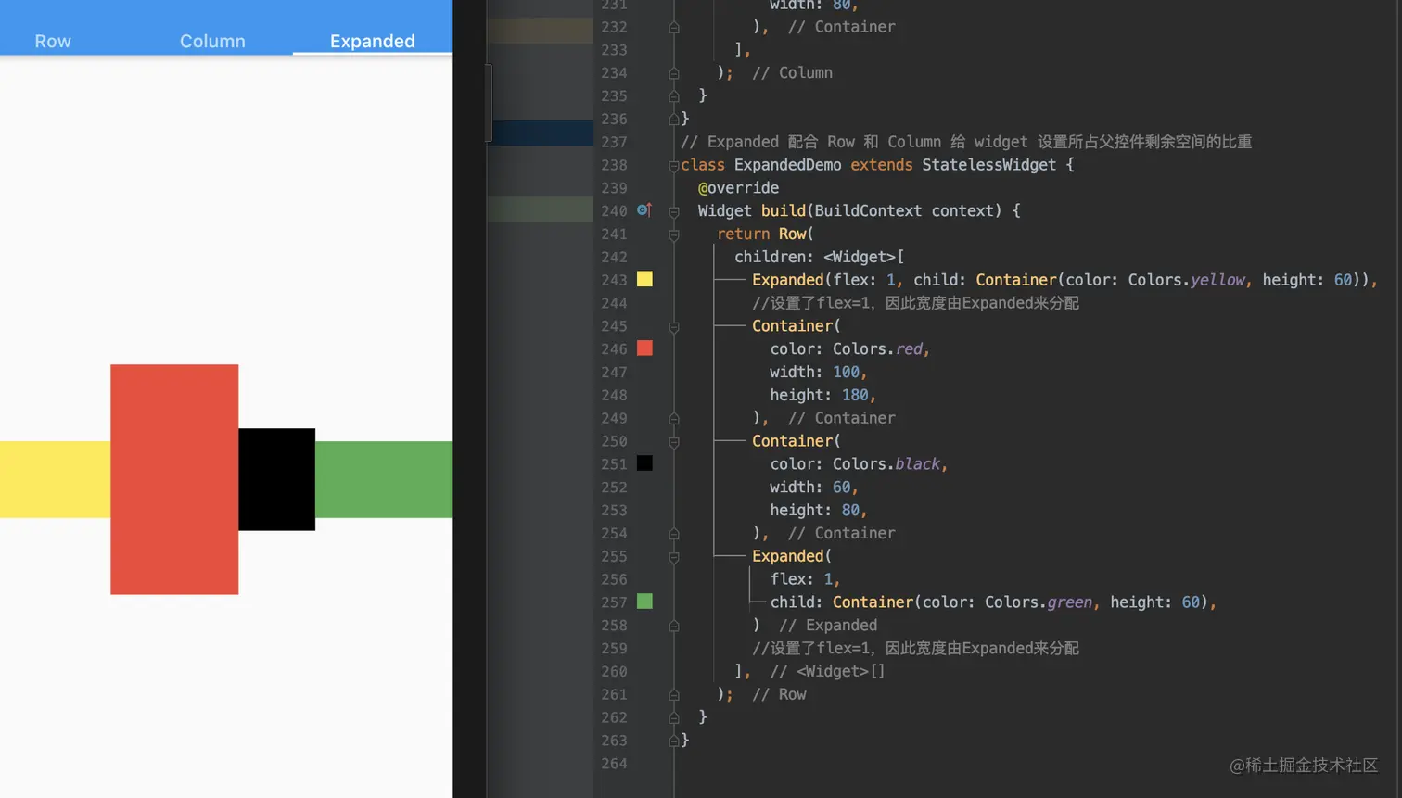Click the class name ExpandedDemo in the code
This screenshot has width=1402, height=798.
tap(787, 165)
